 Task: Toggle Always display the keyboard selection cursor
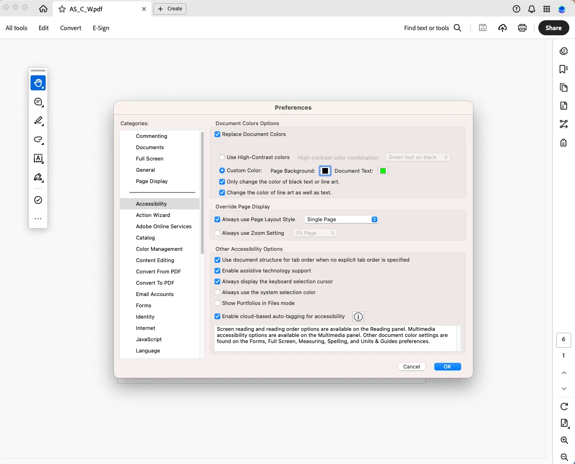[217, 281]
